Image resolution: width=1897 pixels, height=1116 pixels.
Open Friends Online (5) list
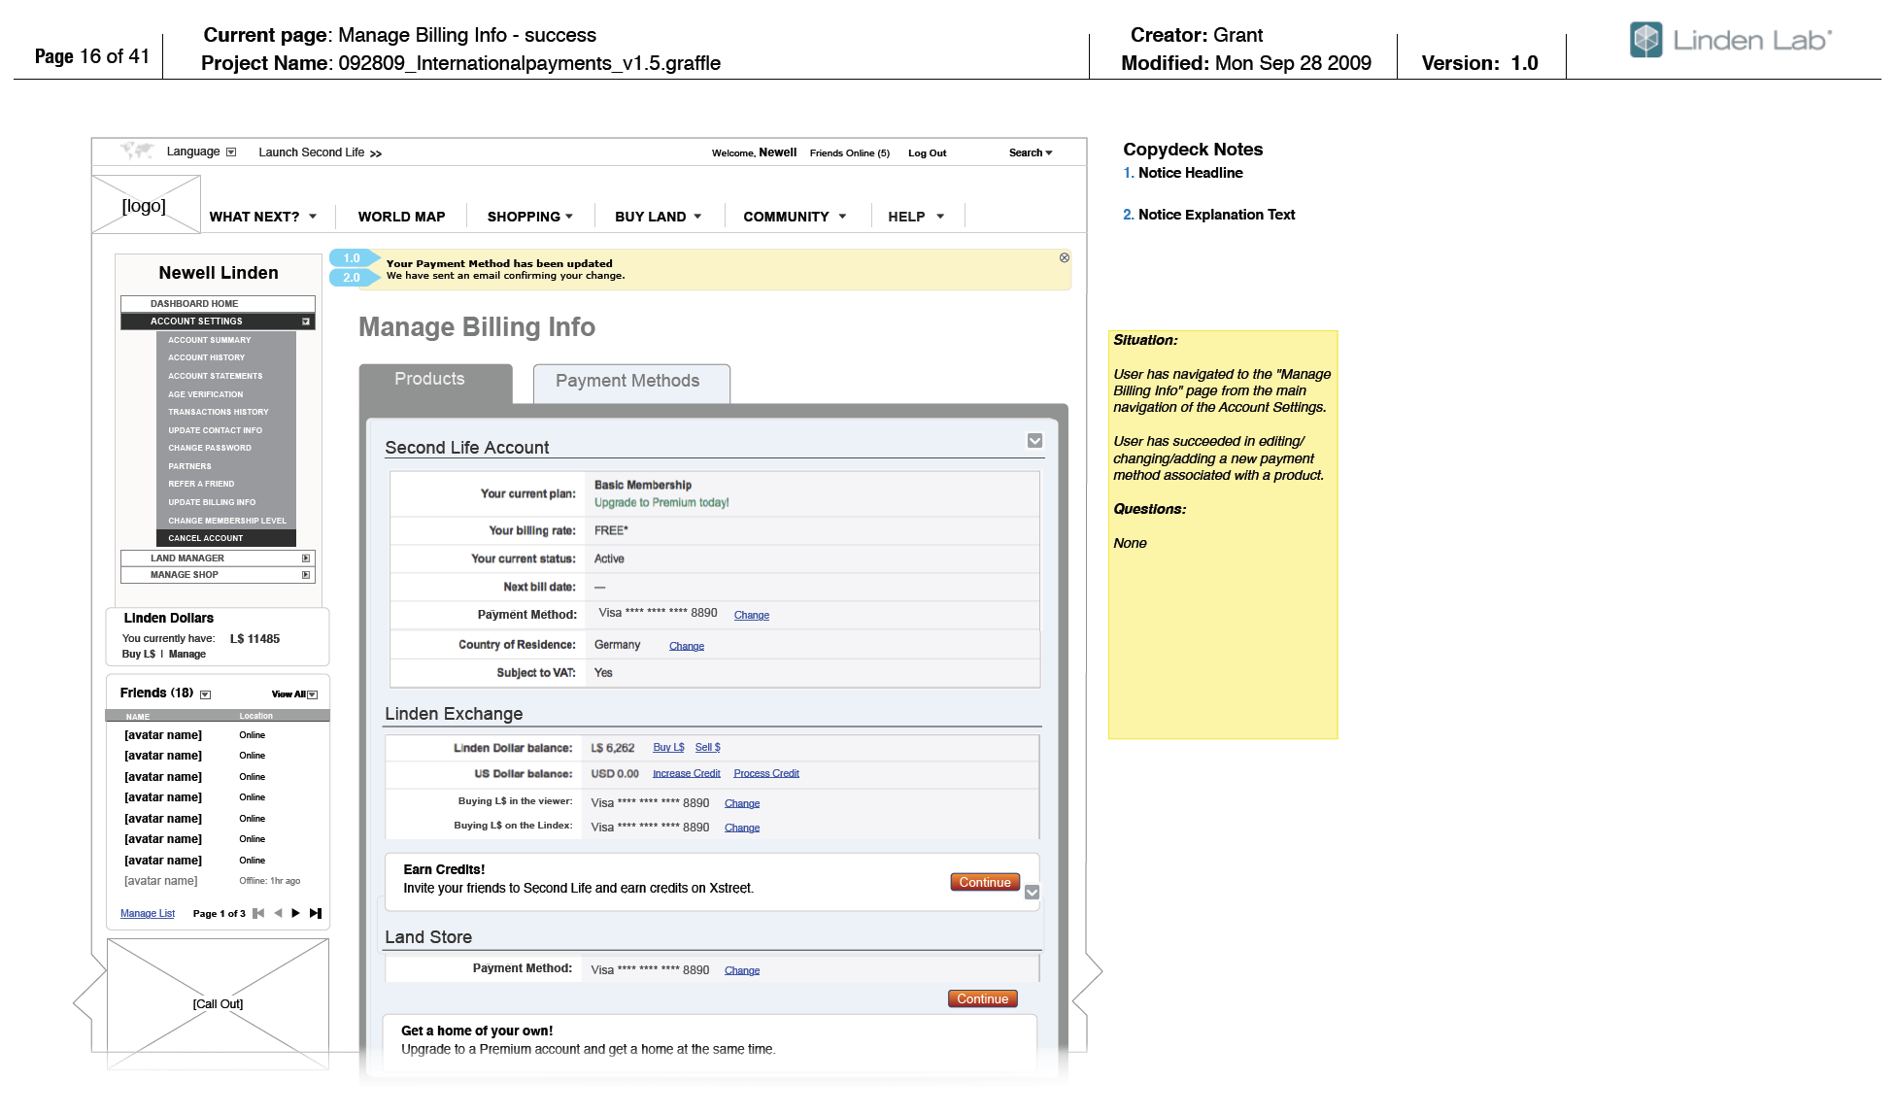point(849,153)
